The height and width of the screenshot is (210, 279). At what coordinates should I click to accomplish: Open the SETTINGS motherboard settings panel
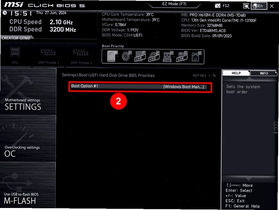(x=28, y=91)
